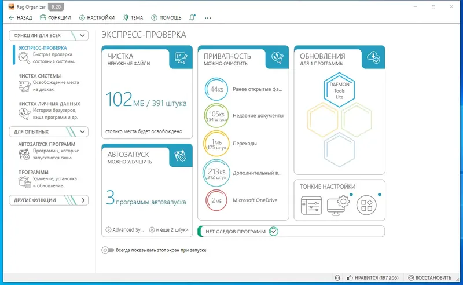
Task: Click the ТОНКИЕ НАСТРОЙКИ heading
Action: pyautogui.click(x=328, y=187)
